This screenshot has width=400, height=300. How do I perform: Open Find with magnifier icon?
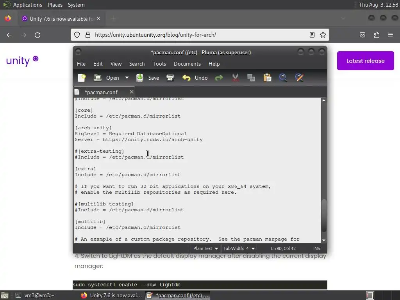pos(283,78)
